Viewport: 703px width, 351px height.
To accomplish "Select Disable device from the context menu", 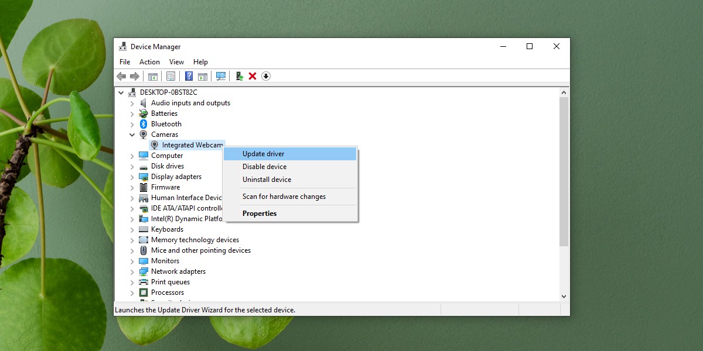I will [264, 166].
